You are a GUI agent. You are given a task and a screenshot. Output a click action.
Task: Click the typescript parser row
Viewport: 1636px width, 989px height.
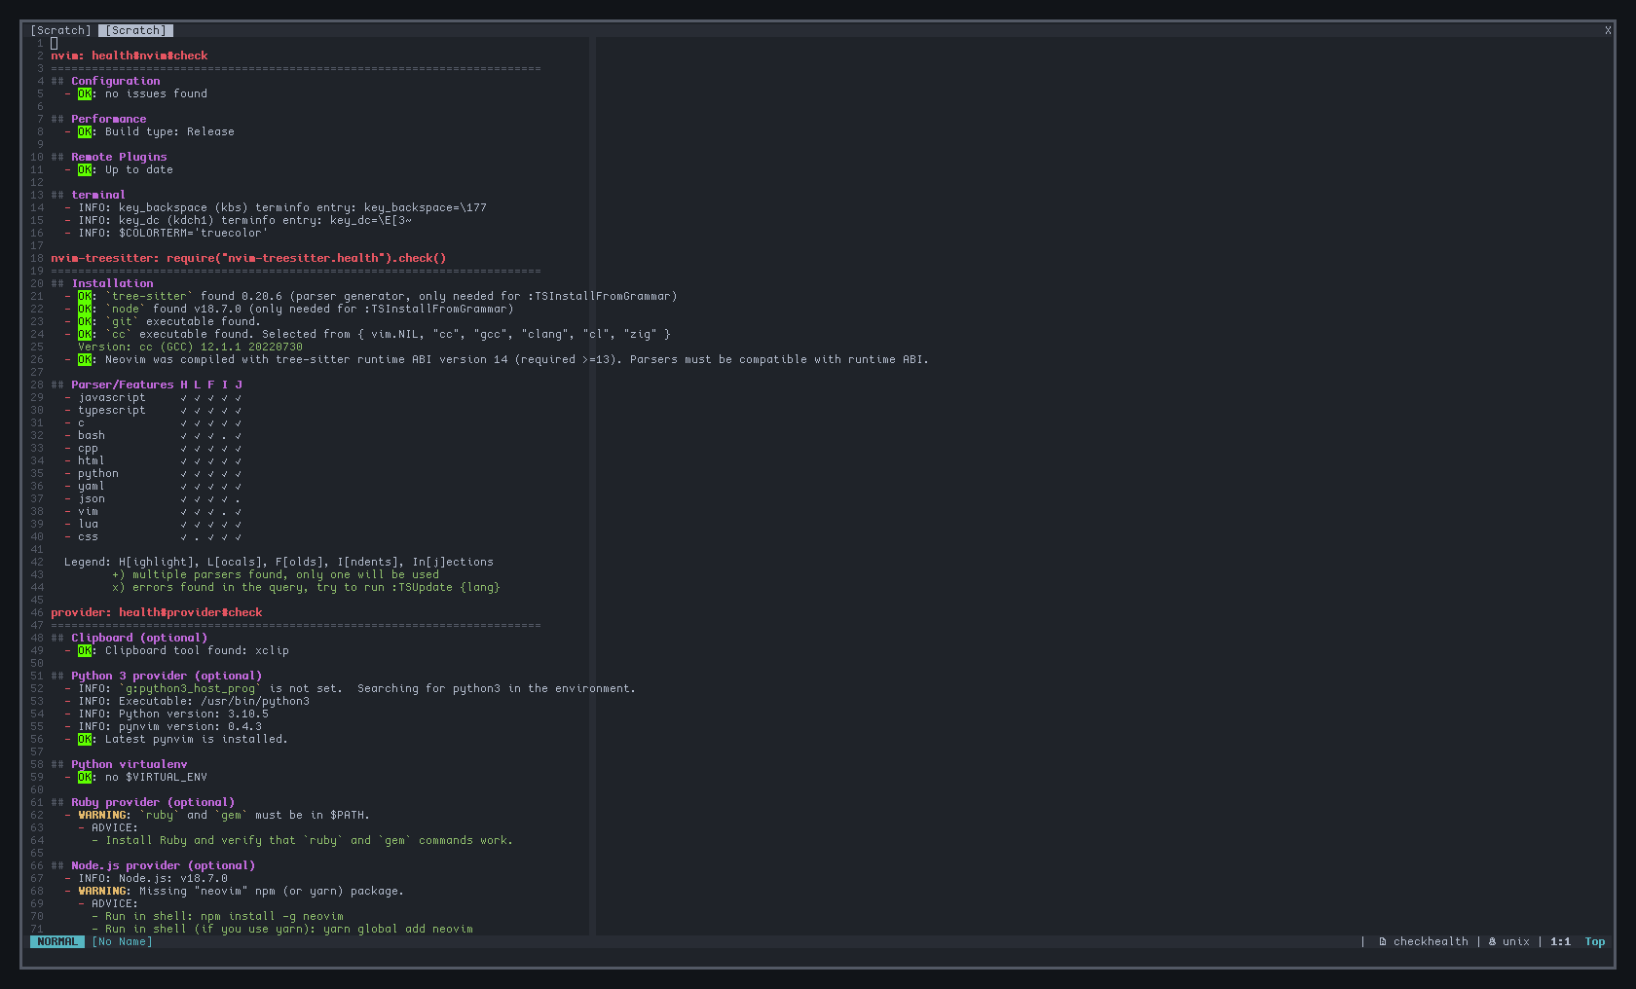point(153,410)
